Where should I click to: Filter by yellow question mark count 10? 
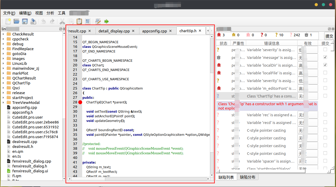279,35
